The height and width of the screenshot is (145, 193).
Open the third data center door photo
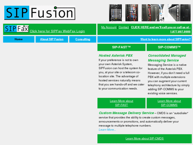pyautogui.click(x=153, y=13)
